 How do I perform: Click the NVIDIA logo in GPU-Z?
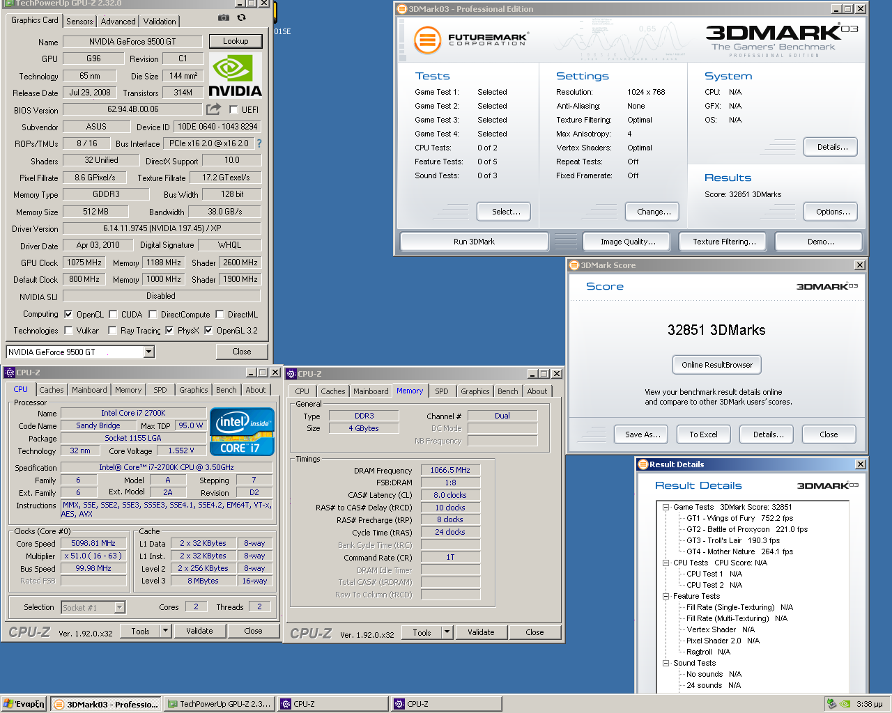click(x=236, y=75)
